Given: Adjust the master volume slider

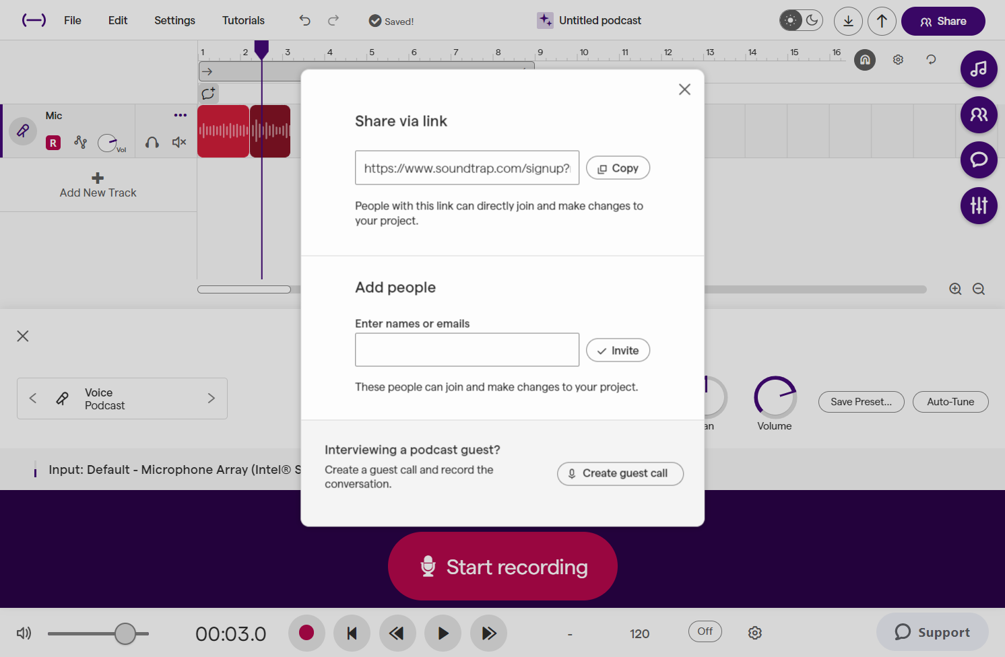Looking at the screenshot, I should tap(125, 633).
